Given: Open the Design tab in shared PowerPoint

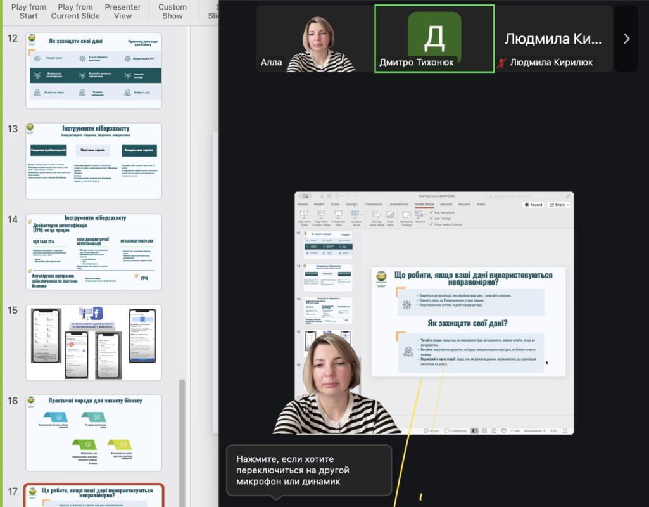Looking at the screenshot, I should pyautogui.click(x=351, y=204).
